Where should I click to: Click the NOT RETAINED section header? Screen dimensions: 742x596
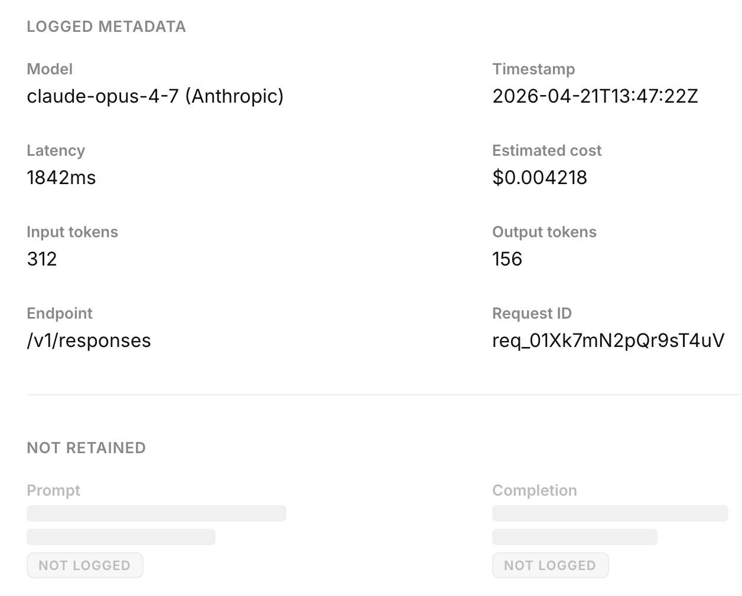tap(86, 448)
